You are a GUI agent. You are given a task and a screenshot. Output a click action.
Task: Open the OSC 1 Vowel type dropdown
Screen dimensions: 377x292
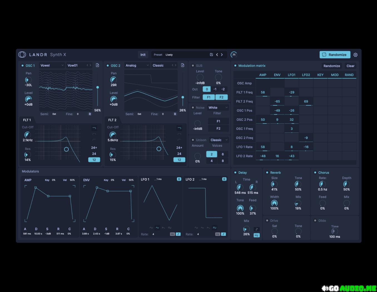[x=52, y=65]
